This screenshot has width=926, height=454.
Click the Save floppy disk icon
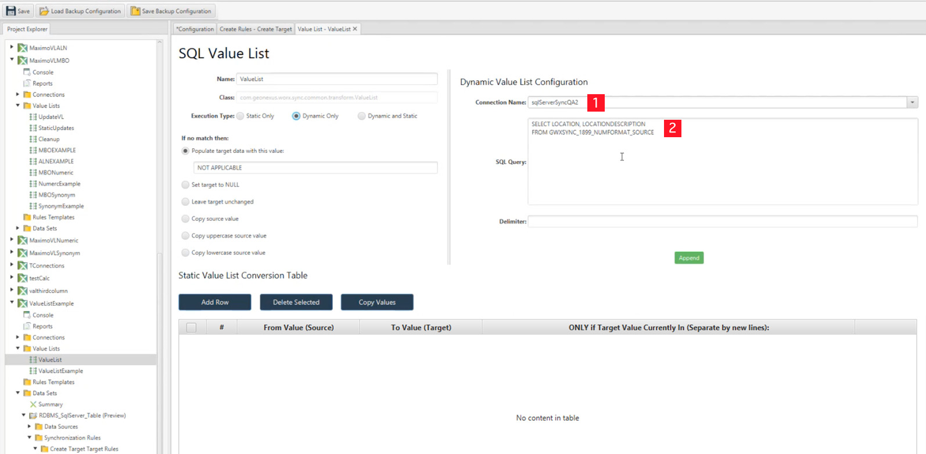coord(10,11)
